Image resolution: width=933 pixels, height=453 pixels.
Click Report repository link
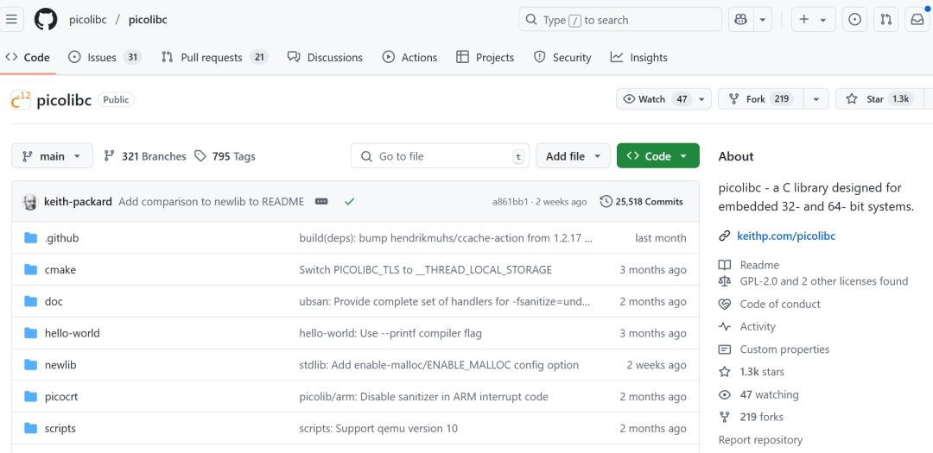(x=760, y=440)
